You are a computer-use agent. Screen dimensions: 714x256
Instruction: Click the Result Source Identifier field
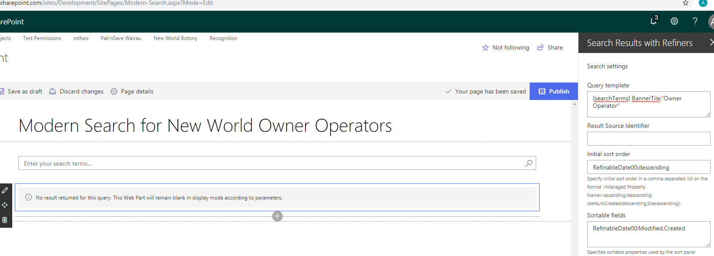tap(649, 139)
